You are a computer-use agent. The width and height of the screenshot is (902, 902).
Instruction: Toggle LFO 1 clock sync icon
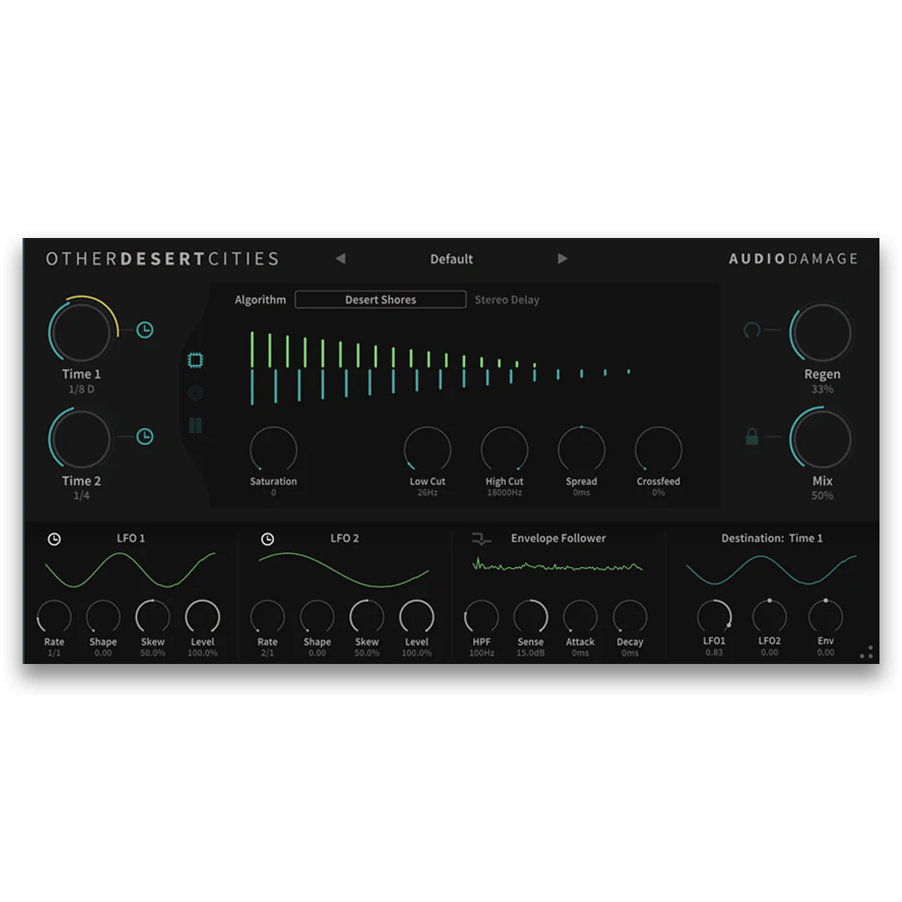pyautogui.click(x=54, y=539)
